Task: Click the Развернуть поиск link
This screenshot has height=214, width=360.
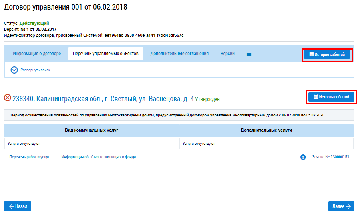Action: click(35, 70)
